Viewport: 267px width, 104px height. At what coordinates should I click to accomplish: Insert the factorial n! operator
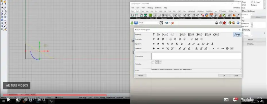point(206,49)
